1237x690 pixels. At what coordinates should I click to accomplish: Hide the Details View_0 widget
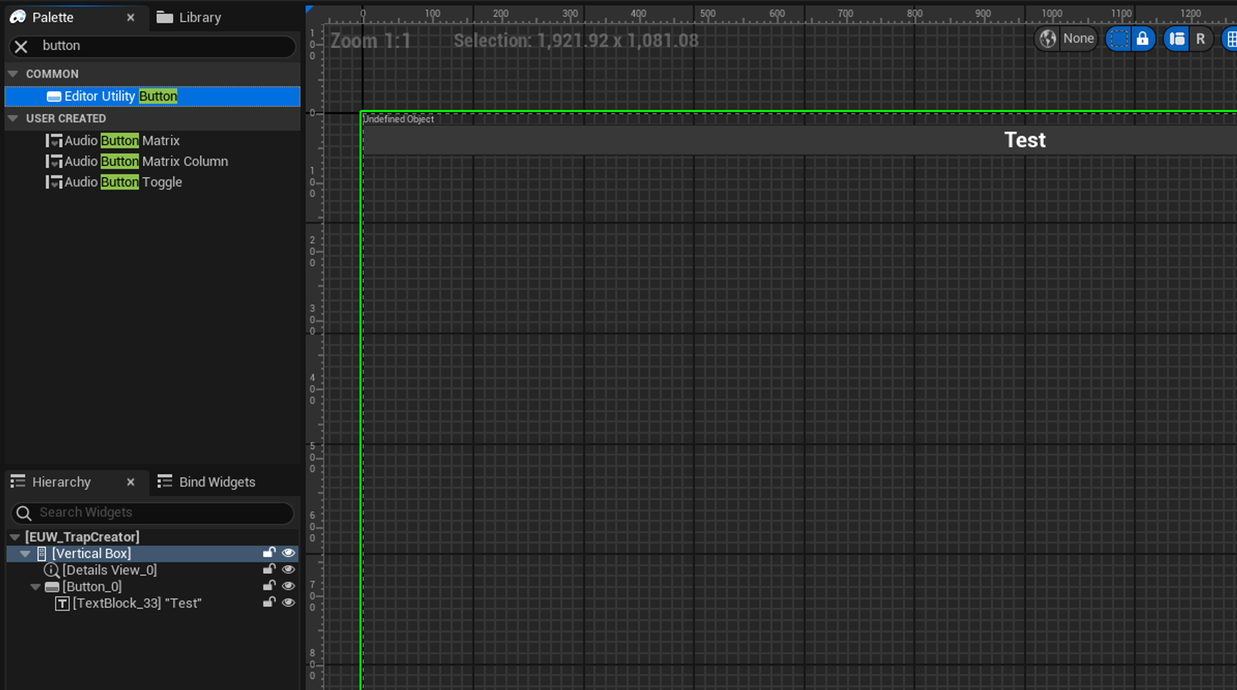pos(288,569)
